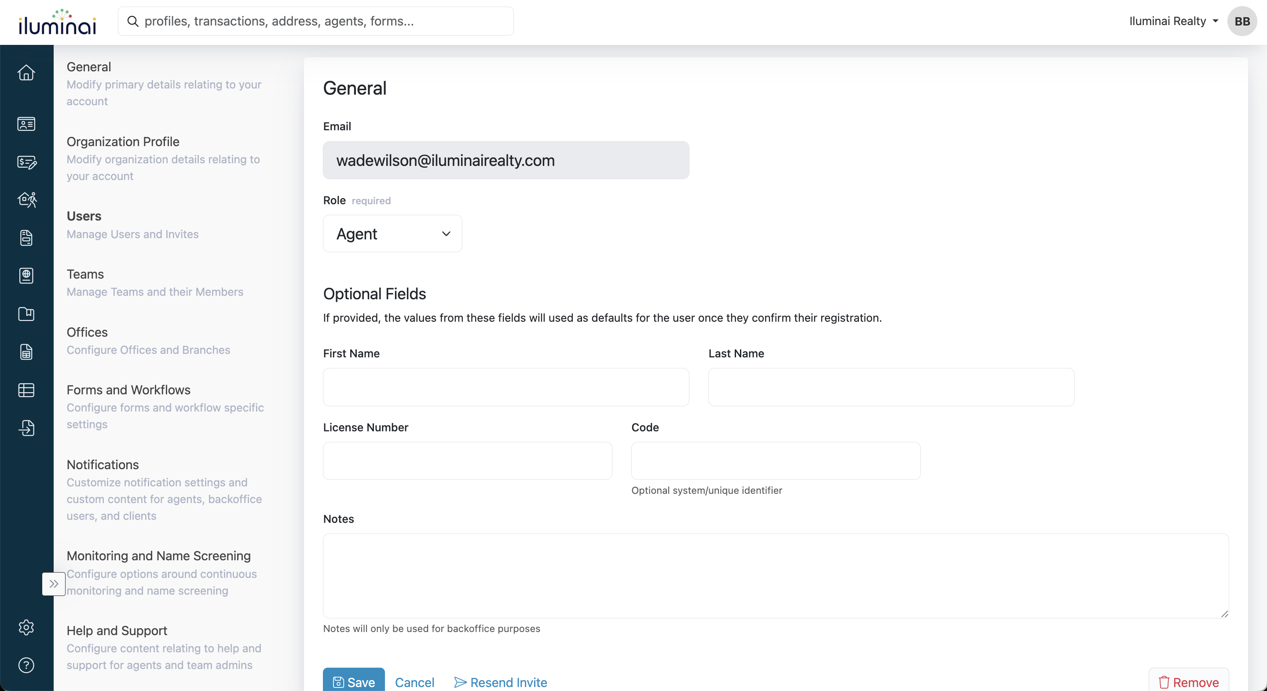Select the Users settings menu item

(84, 216)
